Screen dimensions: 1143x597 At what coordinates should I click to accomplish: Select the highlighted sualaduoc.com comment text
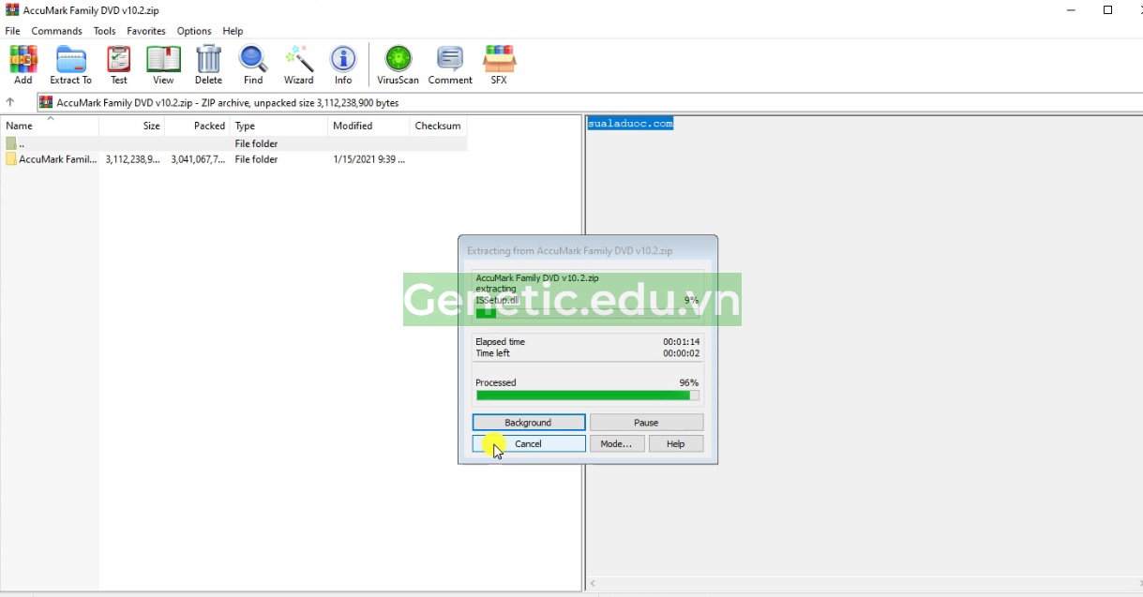click(x=630, y=123)
